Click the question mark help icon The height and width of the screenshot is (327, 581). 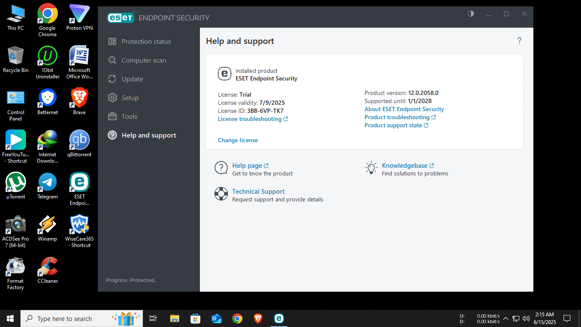[519, 41]
